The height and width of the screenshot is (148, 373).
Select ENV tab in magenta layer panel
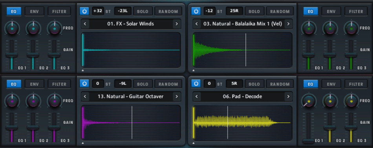[35, 84]
